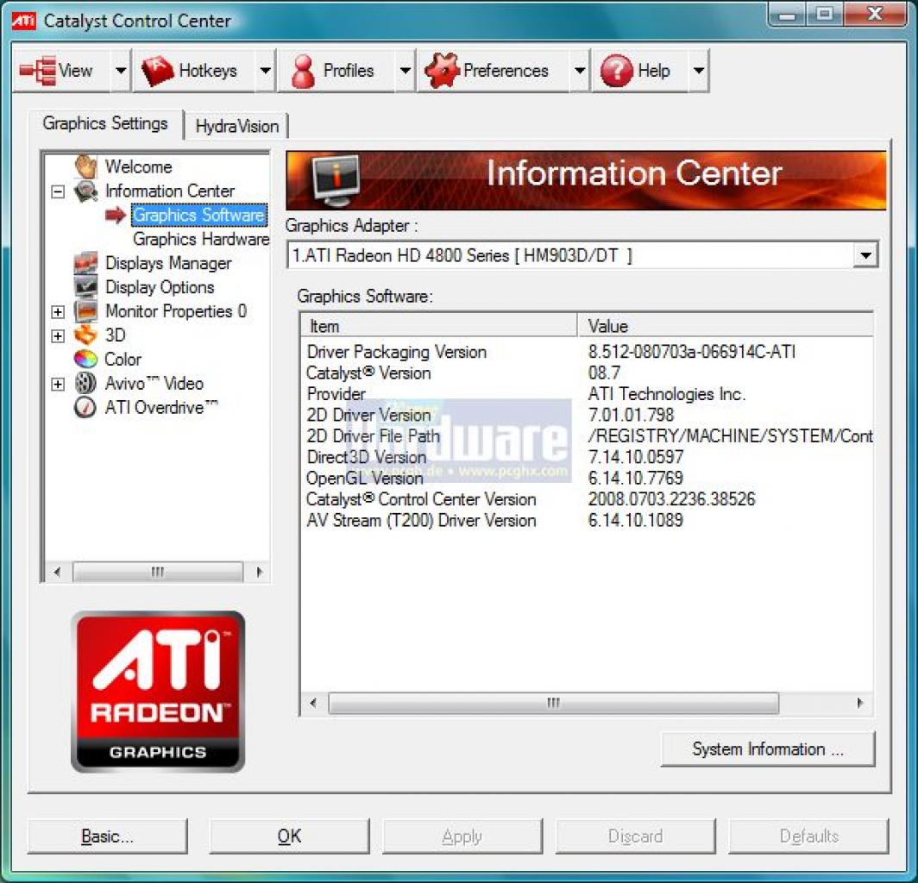The height and width of the screenshot is (883, 918).
Task: Click tree panel horizontal scrollbar thumb
Action: coord(158,572)
